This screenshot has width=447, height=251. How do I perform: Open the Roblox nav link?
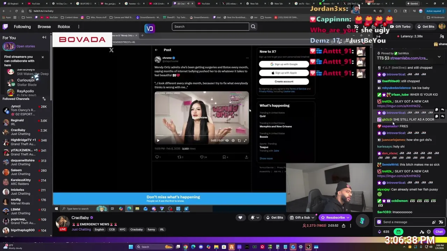[64, 26]
